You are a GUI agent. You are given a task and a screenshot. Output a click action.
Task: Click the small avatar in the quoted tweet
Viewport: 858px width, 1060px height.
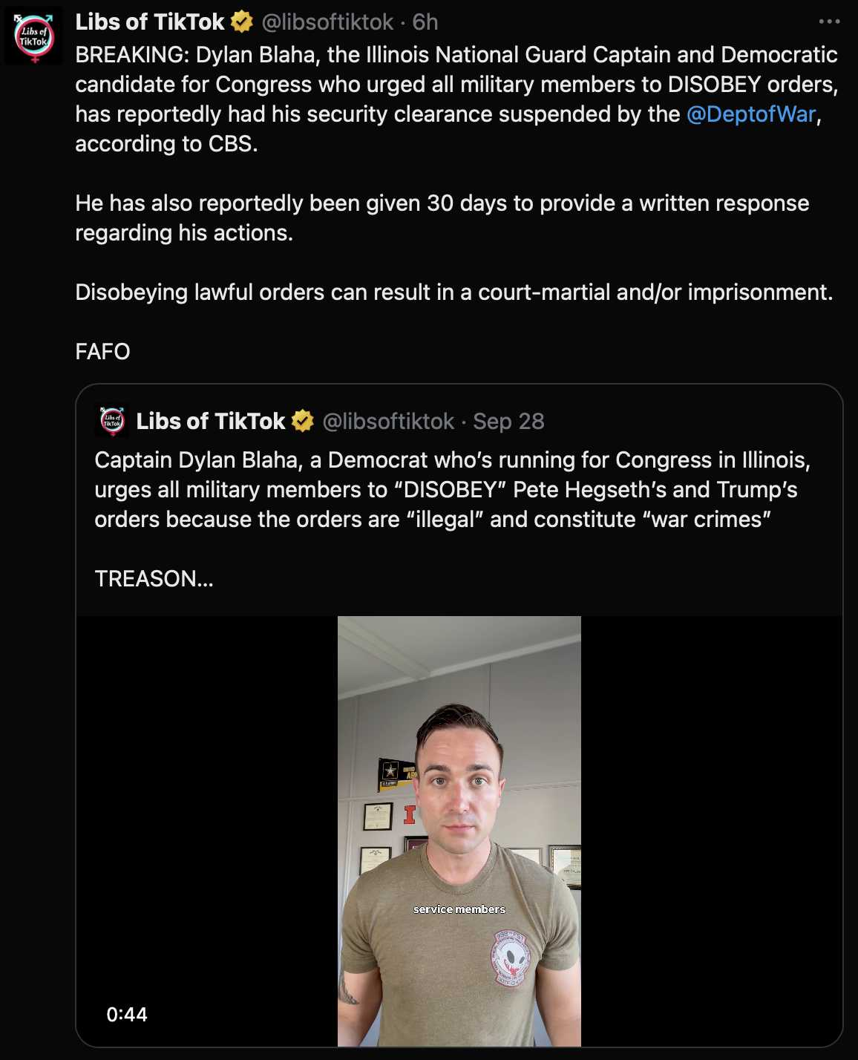(113, 421)
